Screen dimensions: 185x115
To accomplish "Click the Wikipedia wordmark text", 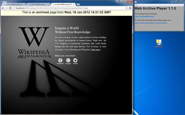I will [34, 52].
